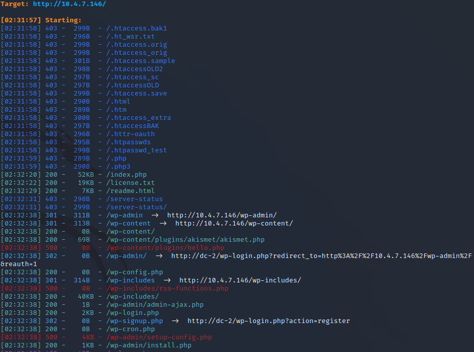Image resolution: width=474 pixels, height=352 pixels.
Task: Select the /.htaccess.sample path
Action: pyautogui.click(x=141, y=61)
